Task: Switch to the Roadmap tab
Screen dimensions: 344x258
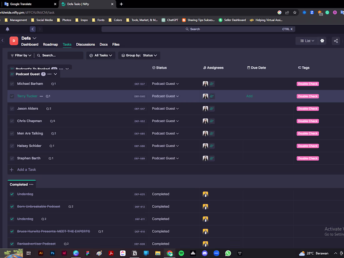Action: (x=50, y=44)
